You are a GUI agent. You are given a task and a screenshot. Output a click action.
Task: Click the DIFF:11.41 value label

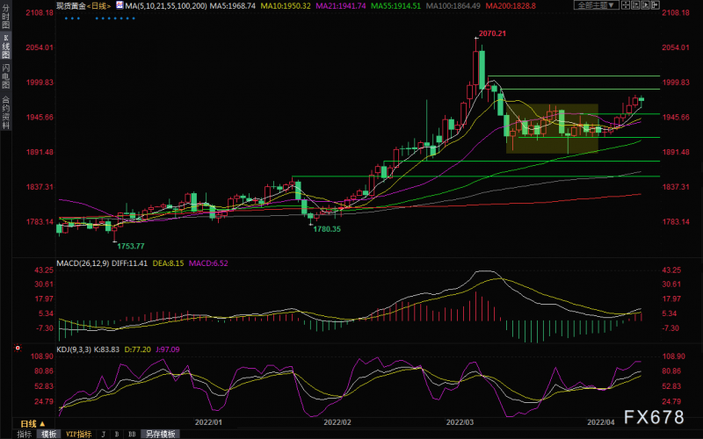pyautogui.click(x=129, y=263)
